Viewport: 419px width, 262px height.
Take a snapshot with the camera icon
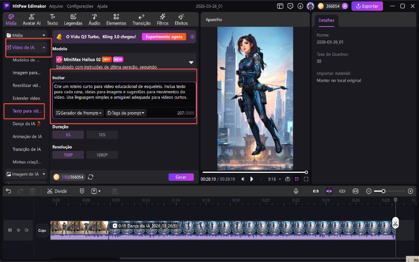tap(288, 179)
